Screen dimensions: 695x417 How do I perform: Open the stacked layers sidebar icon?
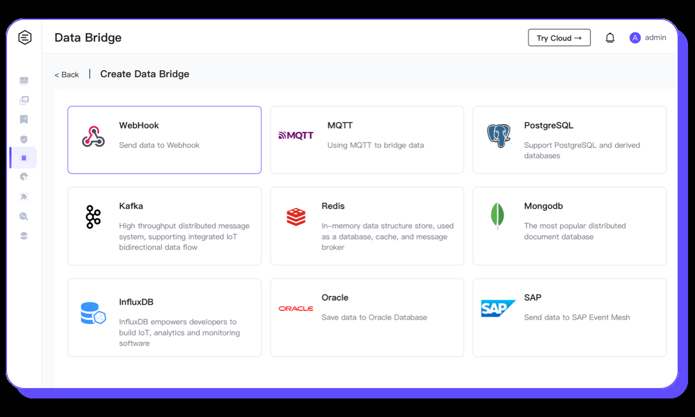tap(24, 236)
